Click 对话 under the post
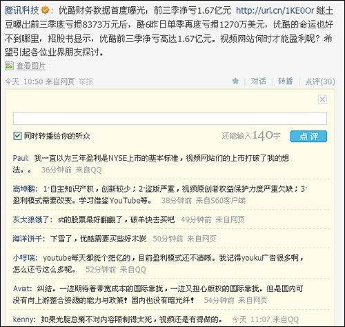The height and width of the screenshot is (327, 345). point(258,81)
